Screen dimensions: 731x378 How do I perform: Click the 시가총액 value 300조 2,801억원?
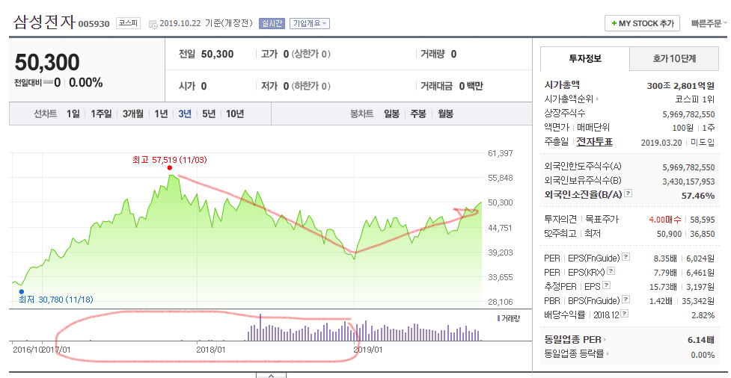pyautogui.click(x=681, y=86)
